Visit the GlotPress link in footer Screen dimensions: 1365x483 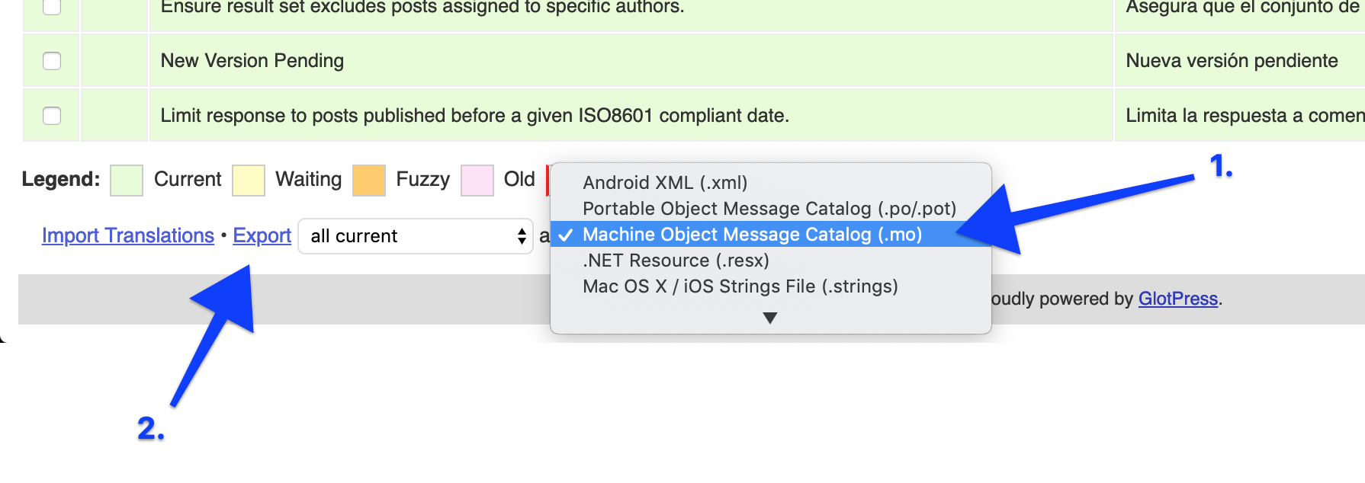coord(1177,299)
